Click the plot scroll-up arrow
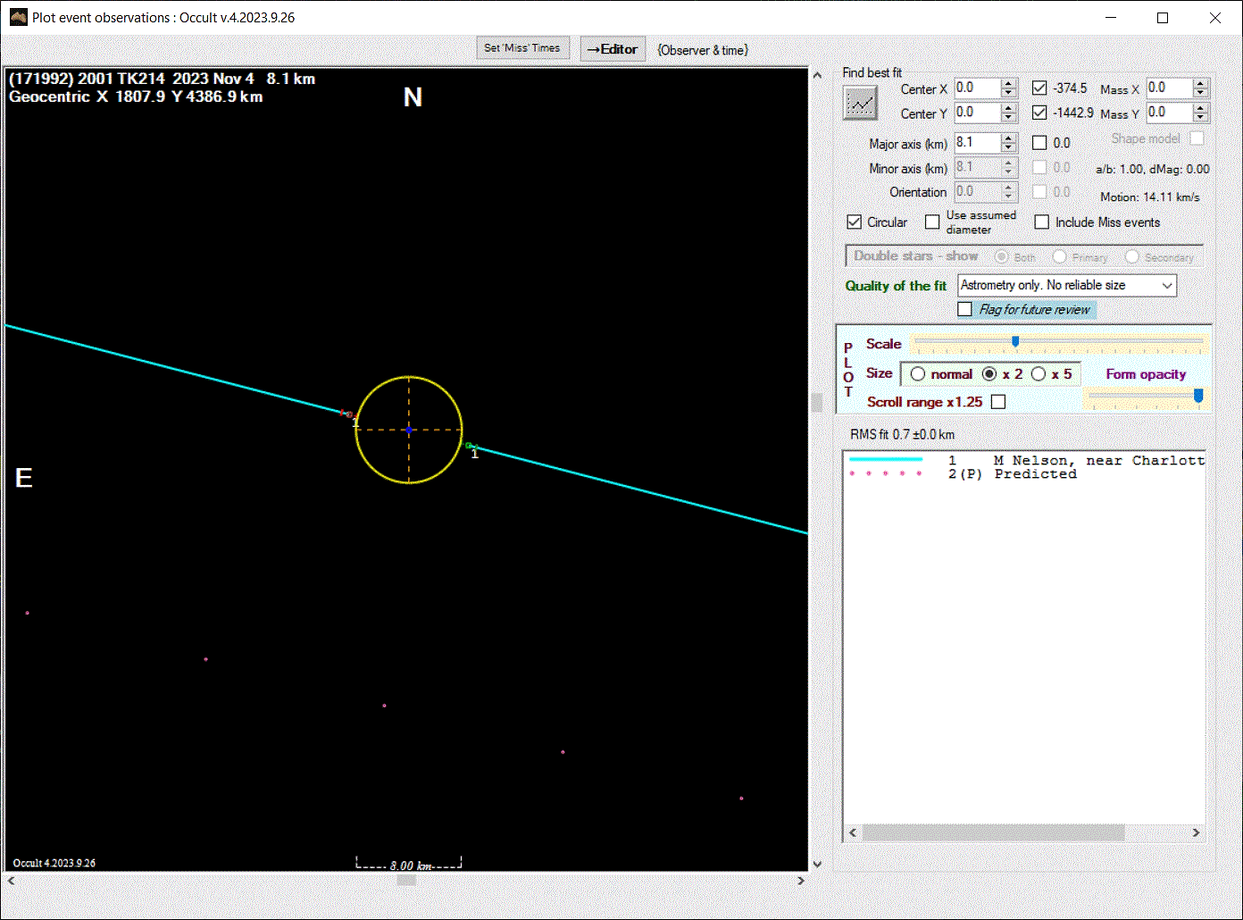This screenshot has width=1243, height=920. (817, 76)
